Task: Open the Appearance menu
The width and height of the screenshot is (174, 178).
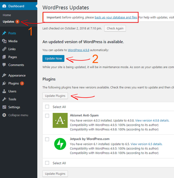Action: [x=17, y=75]
